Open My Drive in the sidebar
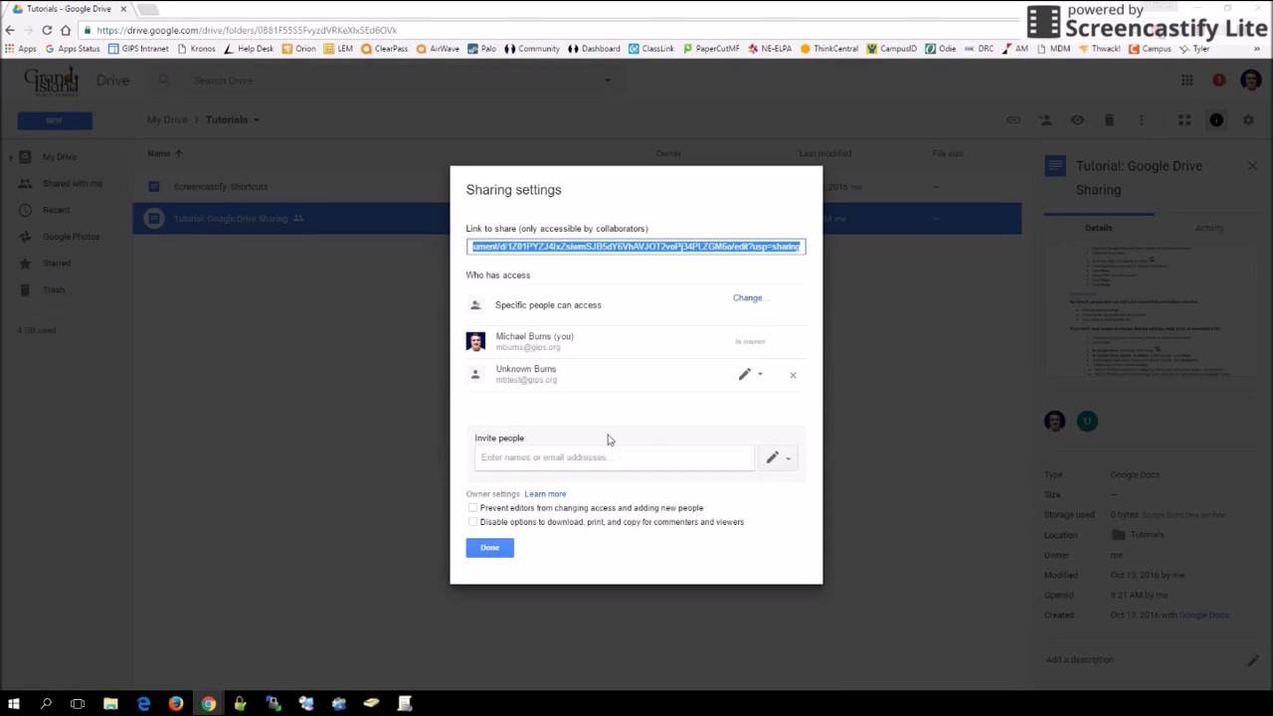Image resolution: width=1273 pixels, height=716 pixels. [59, 157]
